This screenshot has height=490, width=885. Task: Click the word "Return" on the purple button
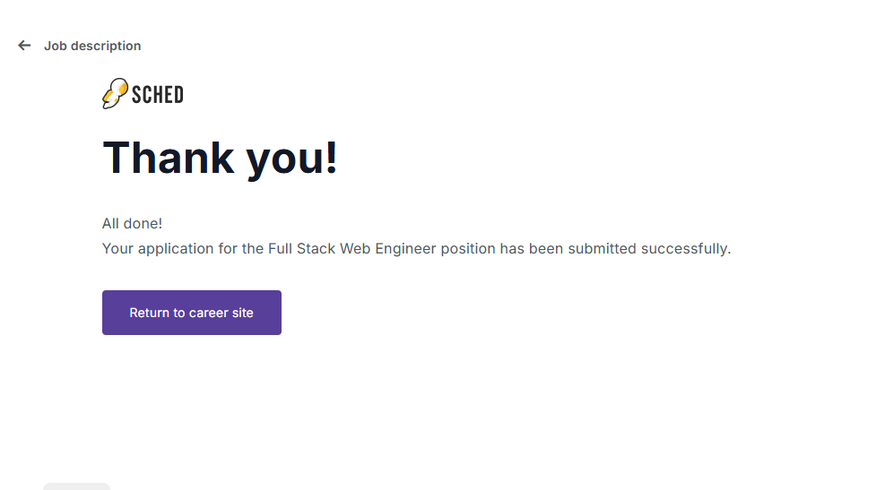pyautogui.click(x=150, y=313)
